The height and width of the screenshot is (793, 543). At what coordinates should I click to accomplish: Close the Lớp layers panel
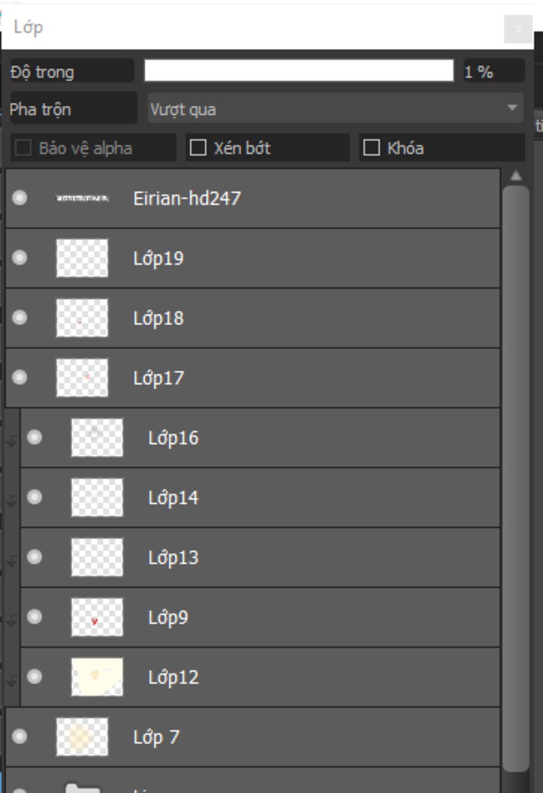[x=518, y=29]
